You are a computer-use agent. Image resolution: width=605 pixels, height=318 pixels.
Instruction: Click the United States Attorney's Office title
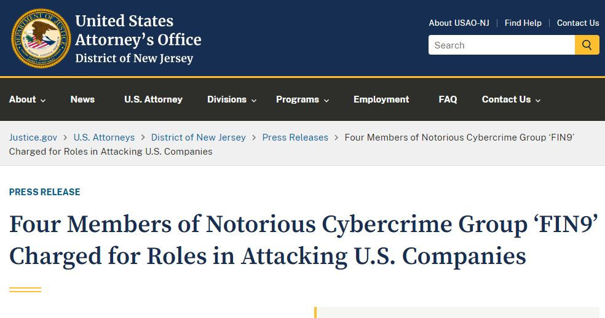[x=138, y=39]
